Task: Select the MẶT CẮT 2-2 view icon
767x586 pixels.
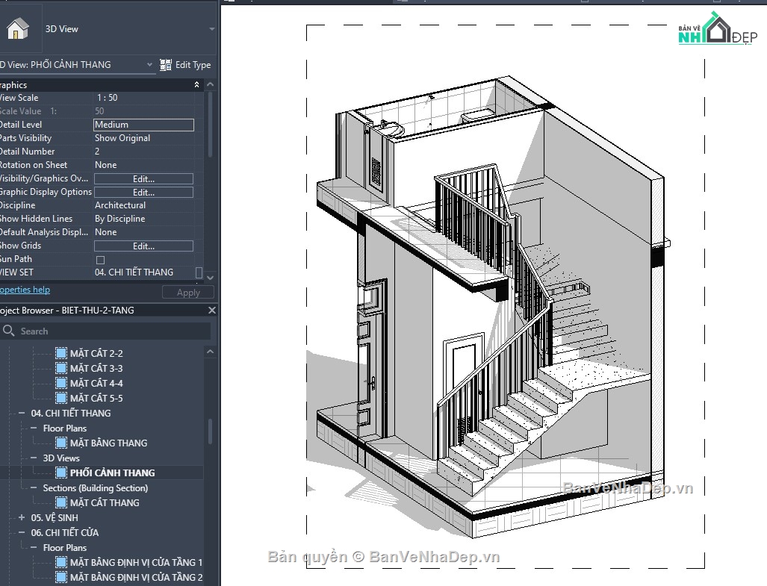Action: 61,353
